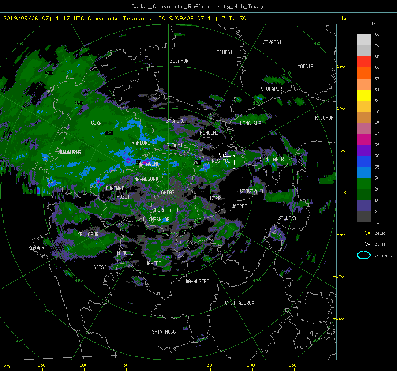
Task: Select the yellow 54 dBZ legend swatch
Action: click(x=363, y=95)
